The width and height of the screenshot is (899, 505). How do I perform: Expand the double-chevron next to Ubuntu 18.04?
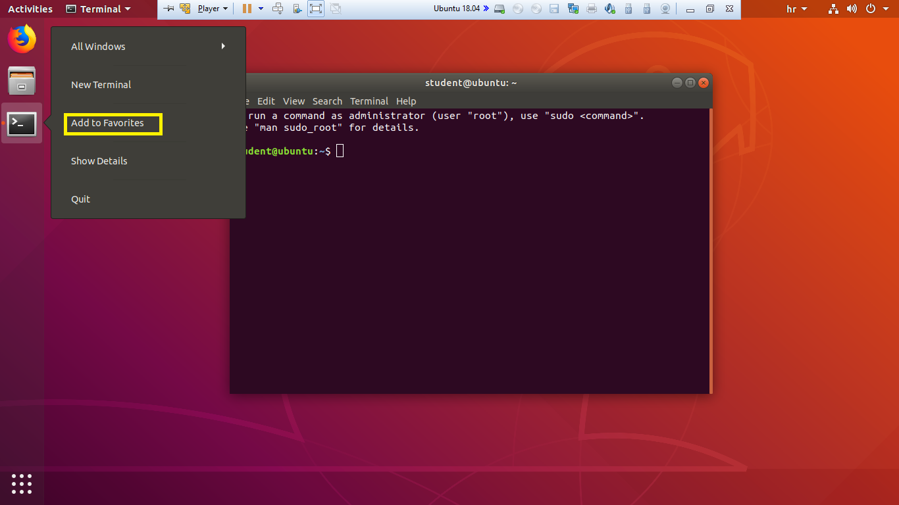pos(486,9)
